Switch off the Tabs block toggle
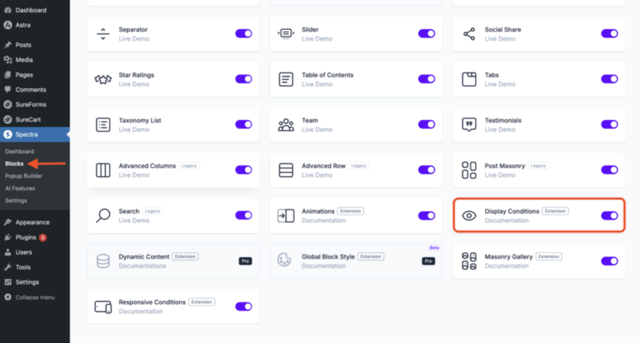The height and width of the screenshot is (343, 640). [x=609, y=79]
